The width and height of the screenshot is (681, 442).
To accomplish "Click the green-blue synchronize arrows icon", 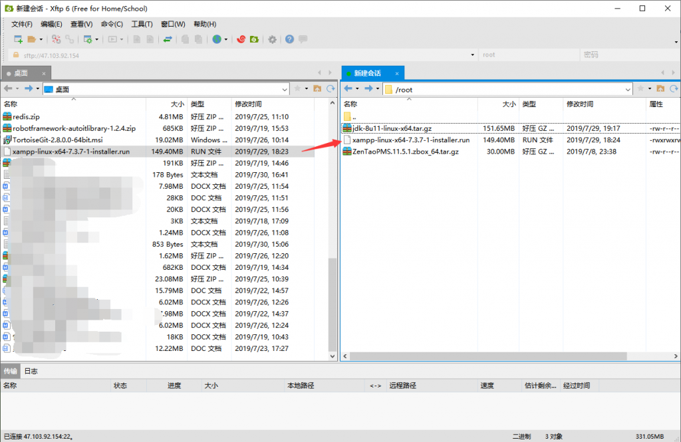I will pyautogui.click(x=168, y=39).
